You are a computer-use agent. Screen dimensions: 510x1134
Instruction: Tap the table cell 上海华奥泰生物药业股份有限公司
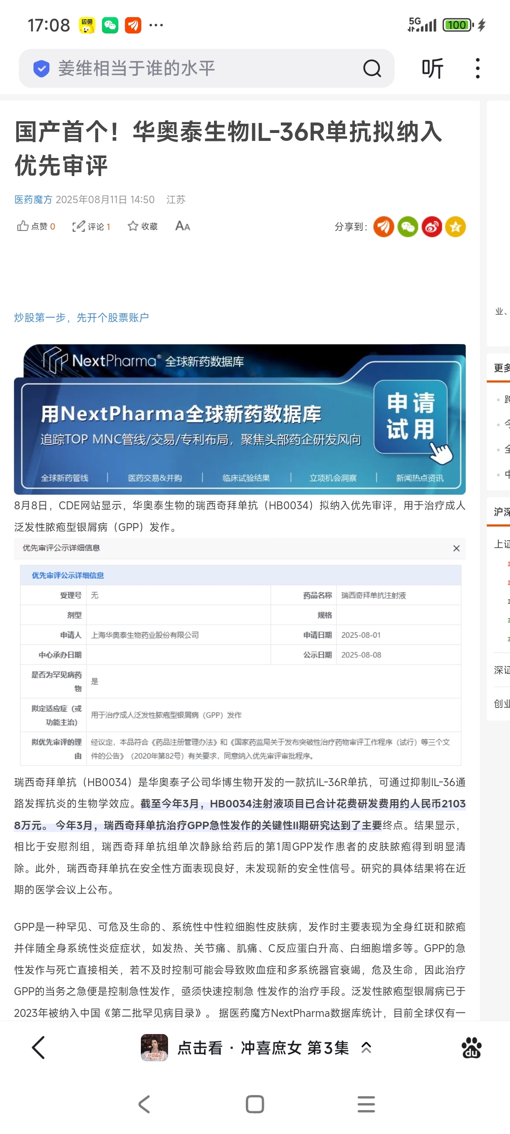145,635
